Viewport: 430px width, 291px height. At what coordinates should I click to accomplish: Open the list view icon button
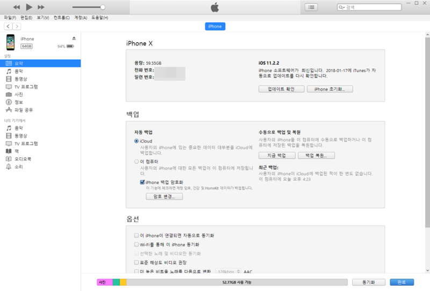(x=311, y=7)
